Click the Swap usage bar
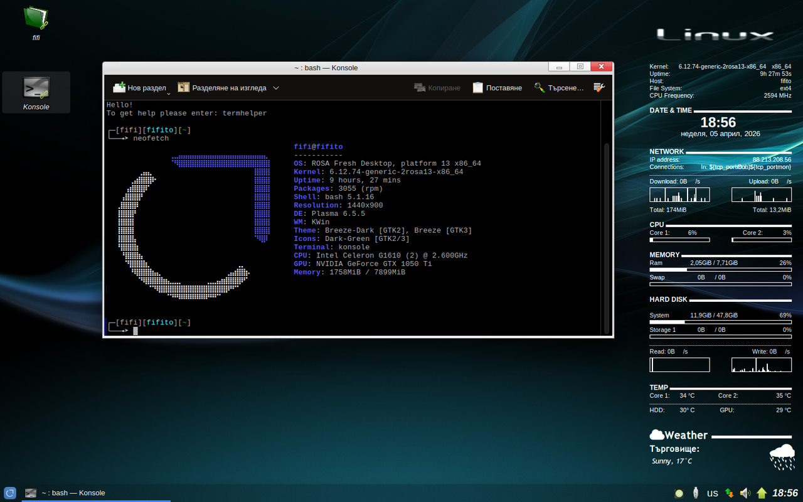 coord(720,284)
